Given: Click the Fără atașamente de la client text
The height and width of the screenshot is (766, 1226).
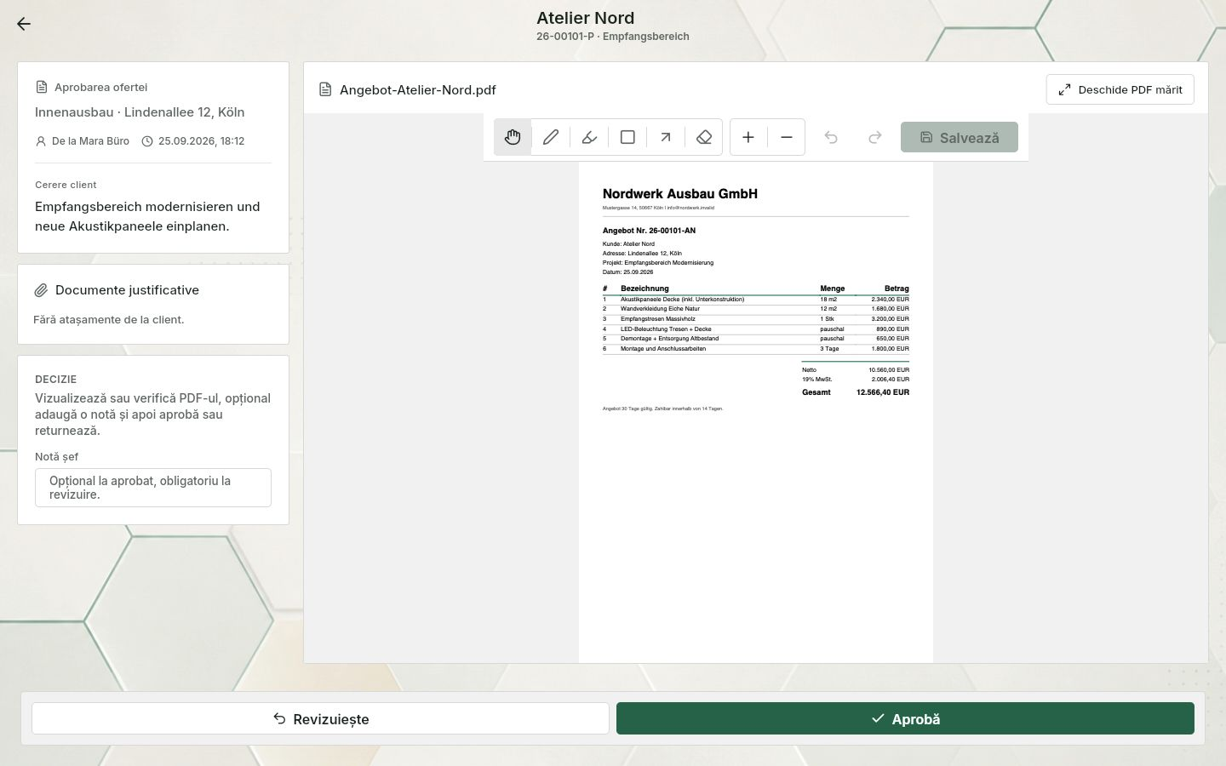Looking at the screenshot, I should coord(109,320).
